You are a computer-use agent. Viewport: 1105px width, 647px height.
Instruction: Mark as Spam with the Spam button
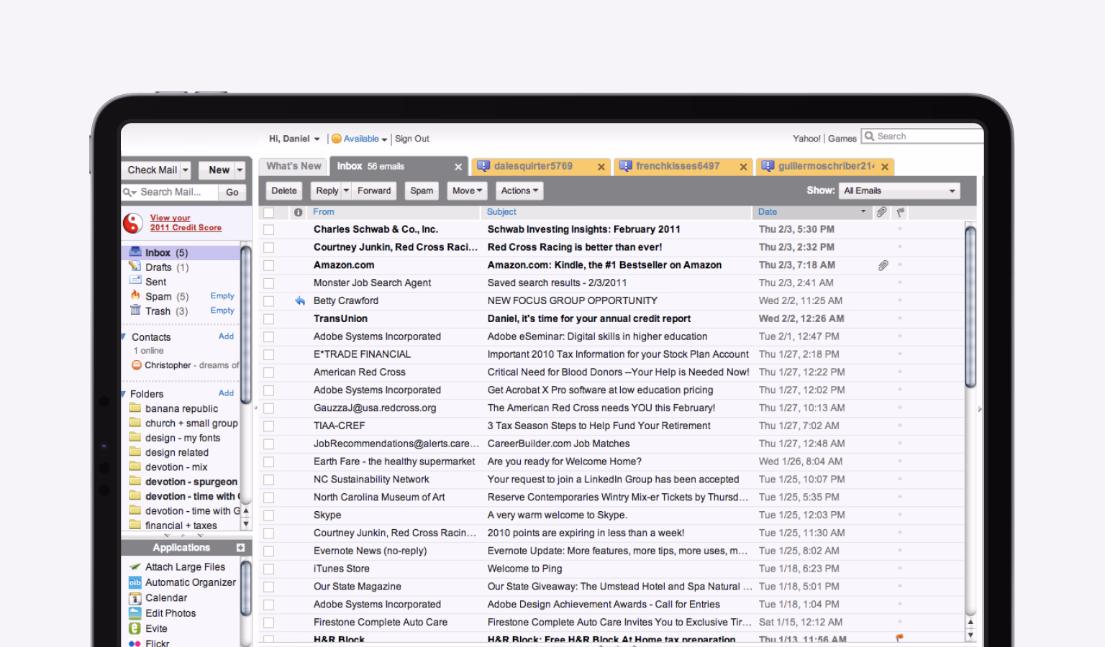(x=422, y=191)
